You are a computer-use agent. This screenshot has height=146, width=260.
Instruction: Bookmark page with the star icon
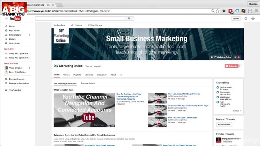[218, 11]
